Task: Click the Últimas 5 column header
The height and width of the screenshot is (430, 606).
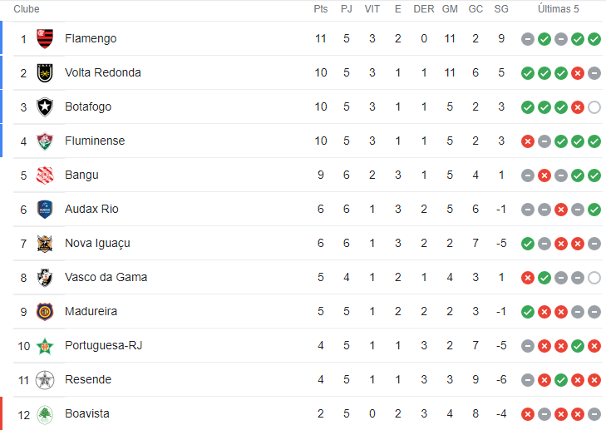Action: pos(559,9)
